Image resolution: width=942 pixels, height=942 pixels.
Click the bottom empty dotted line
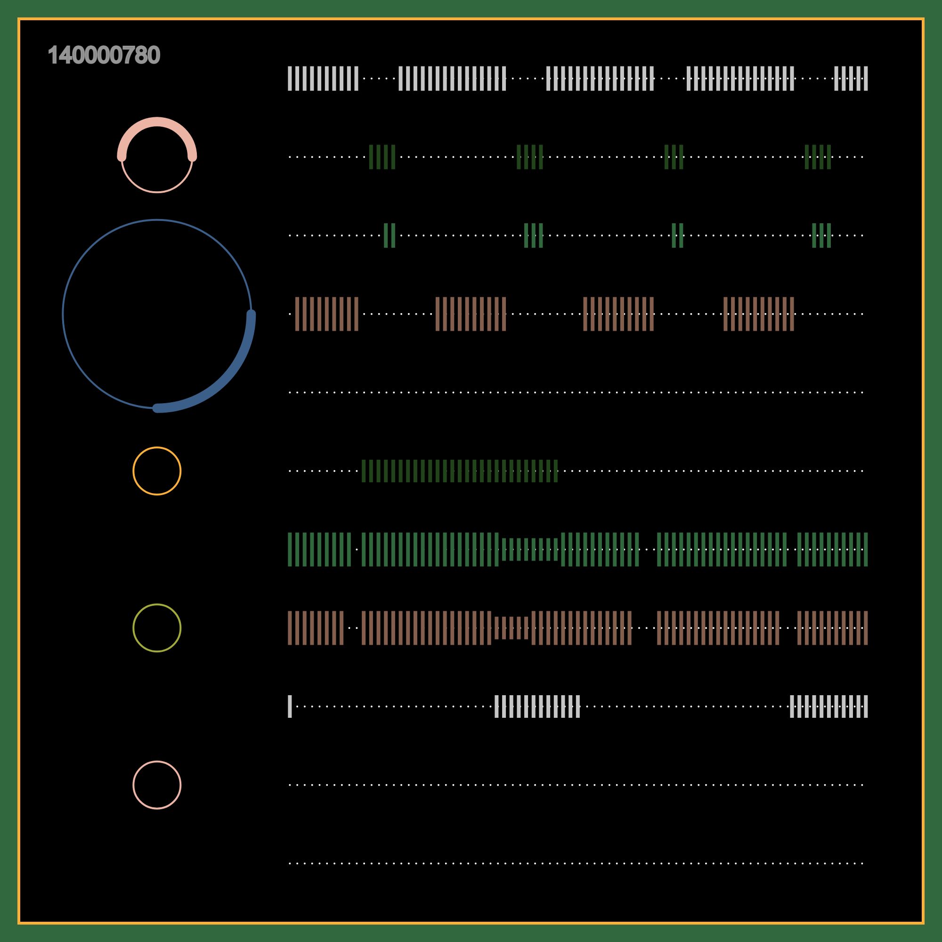577,863
